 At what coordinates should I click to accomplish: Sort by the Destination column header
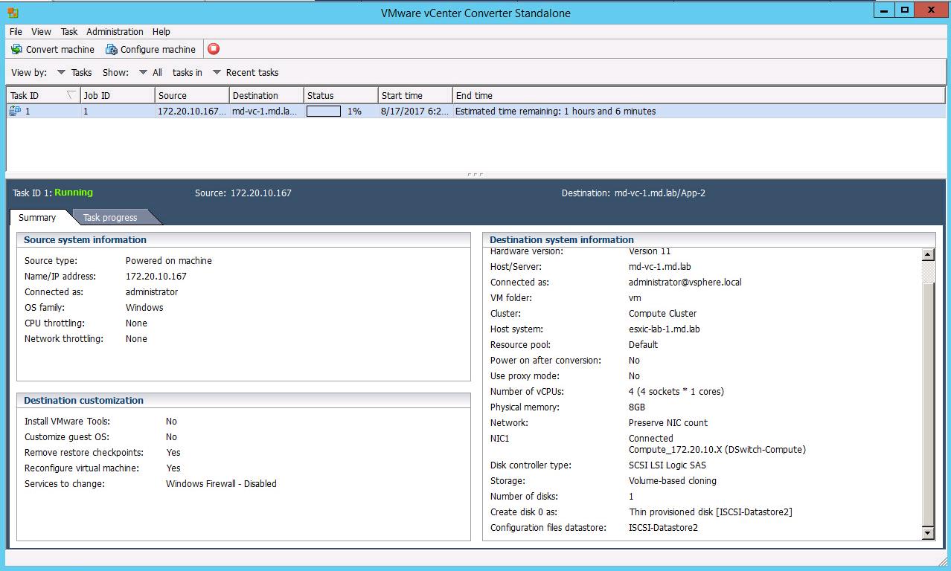tap(266, 95)
